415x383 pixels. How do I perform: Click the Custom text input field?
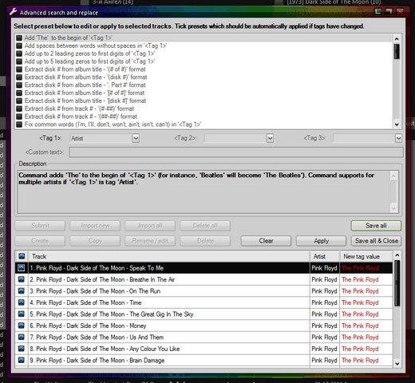click(236, 152)
